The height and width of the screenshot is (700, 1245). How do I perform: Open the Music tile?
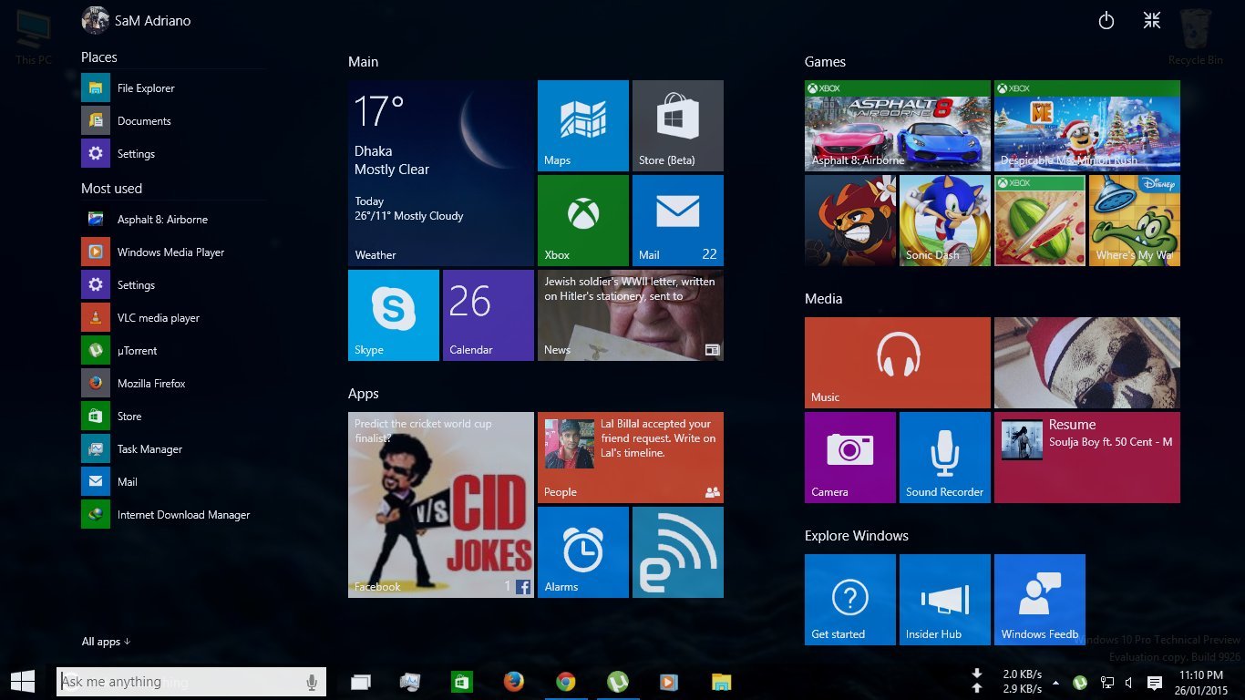[898, 363]
